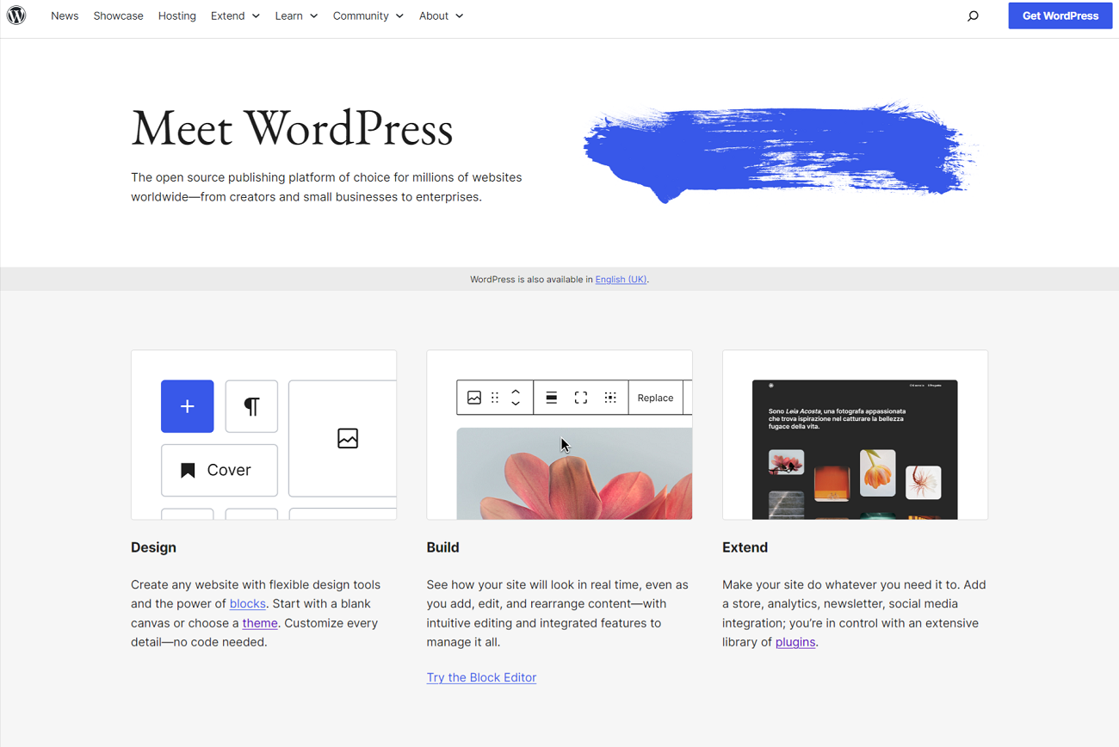Click the Design heading

click(x=153, y=547)
